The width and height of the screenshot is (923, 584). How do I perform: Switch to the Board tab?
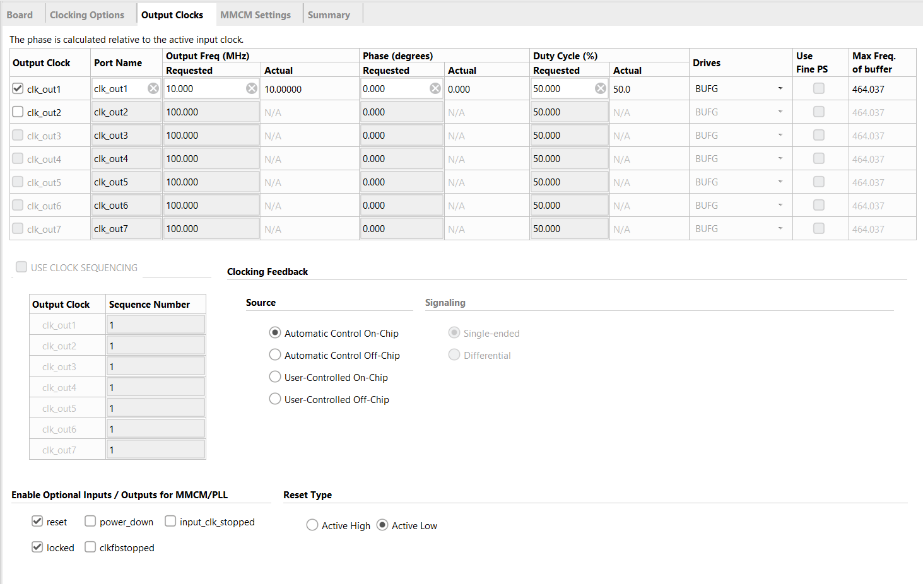tap(20, 15)
